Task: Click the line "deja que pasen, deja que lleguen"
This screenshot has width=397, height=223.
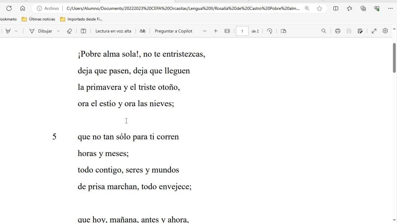Action: pos(134,71)
